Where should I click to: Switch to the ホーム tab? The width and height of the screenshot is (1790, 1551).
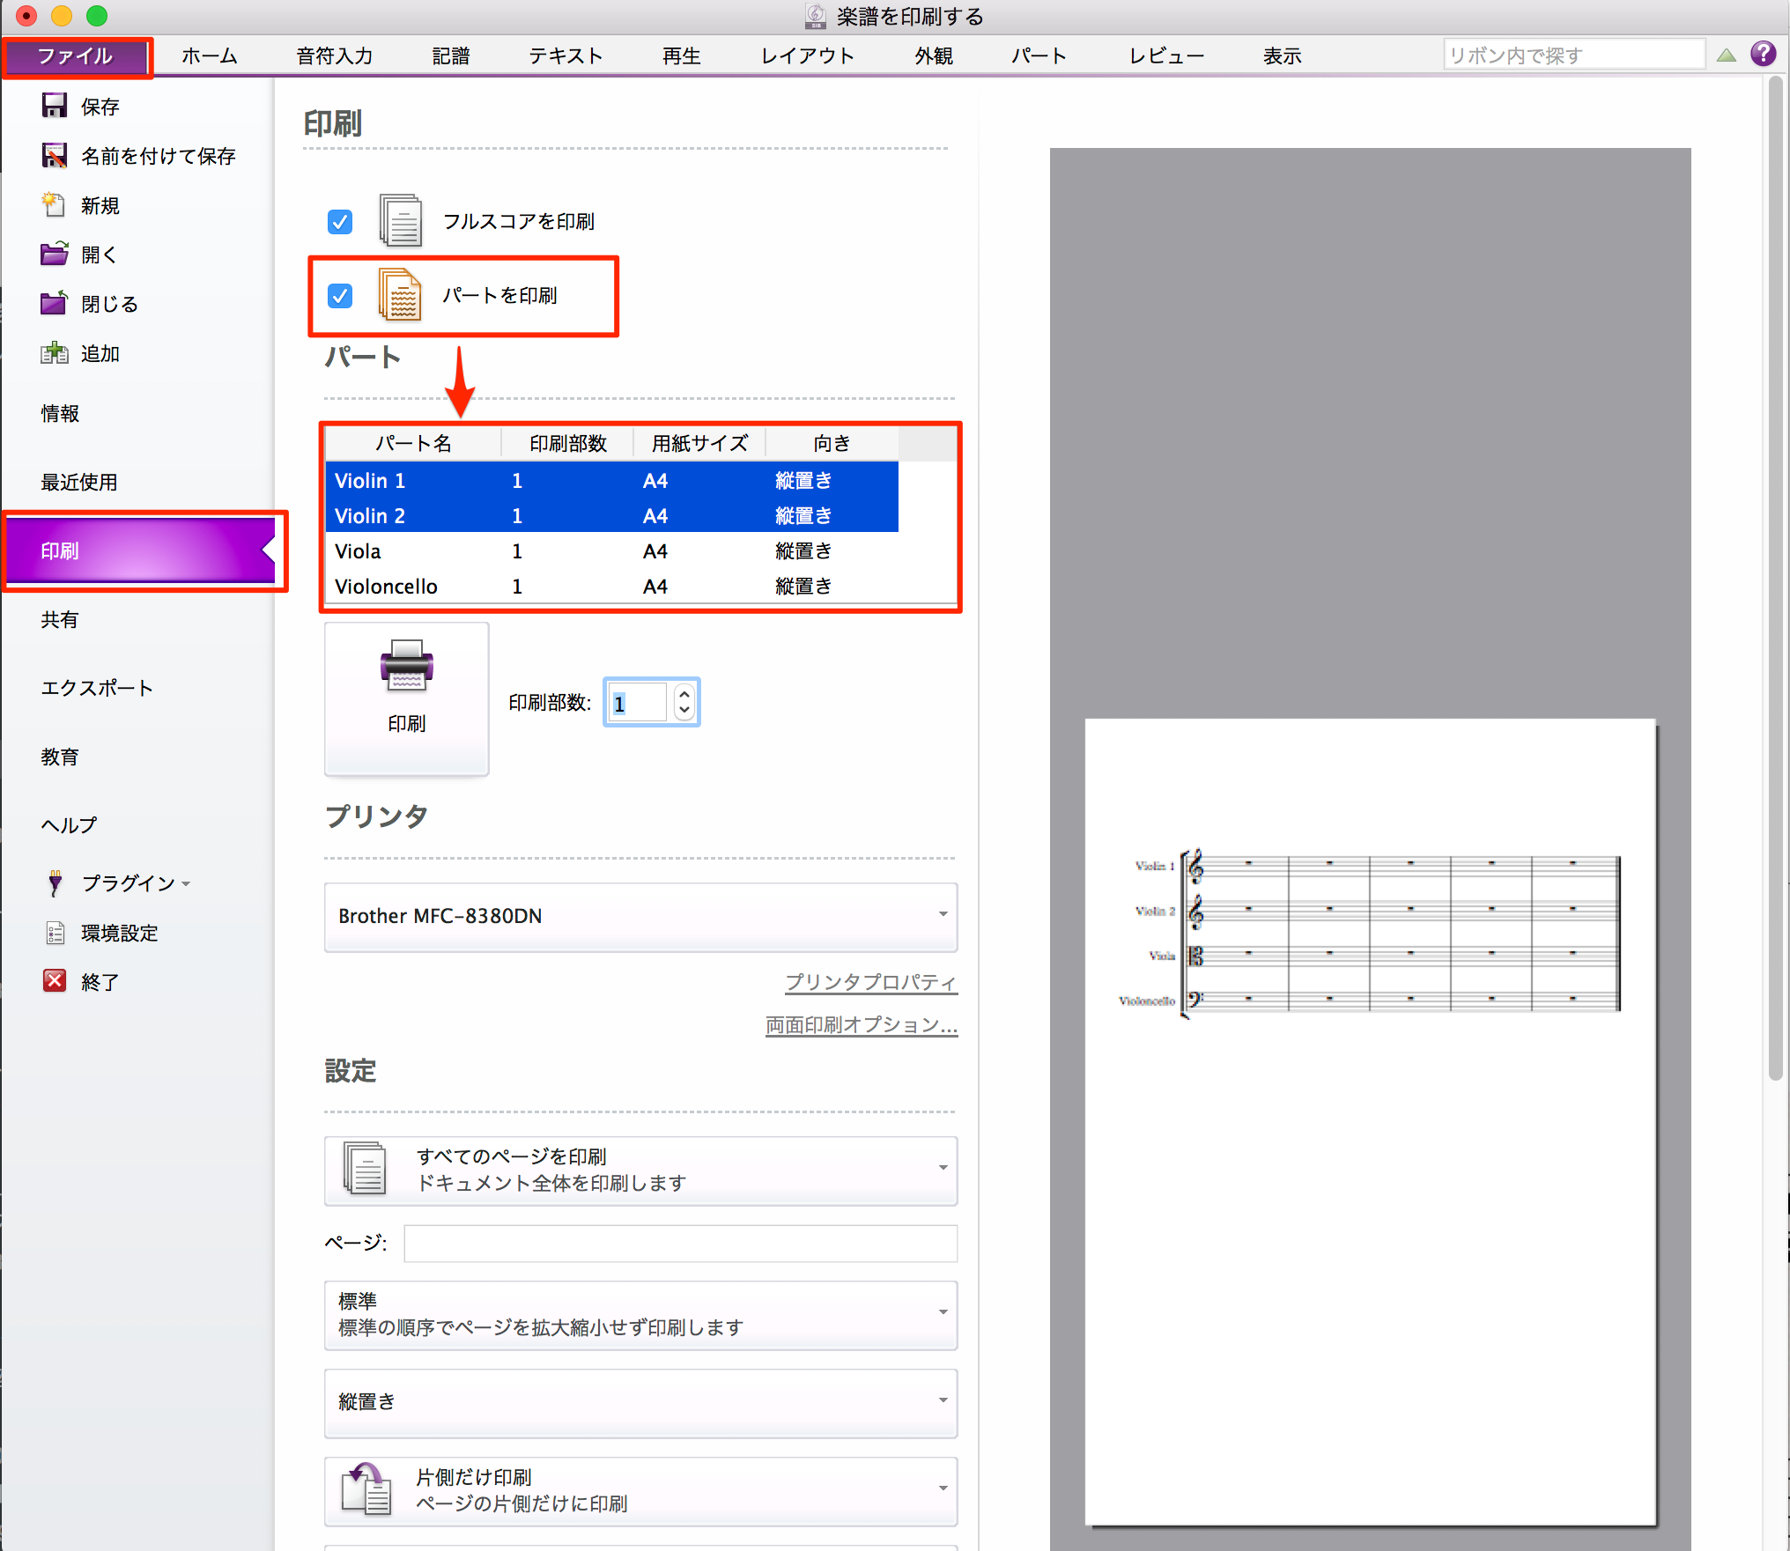click(210, 56)
